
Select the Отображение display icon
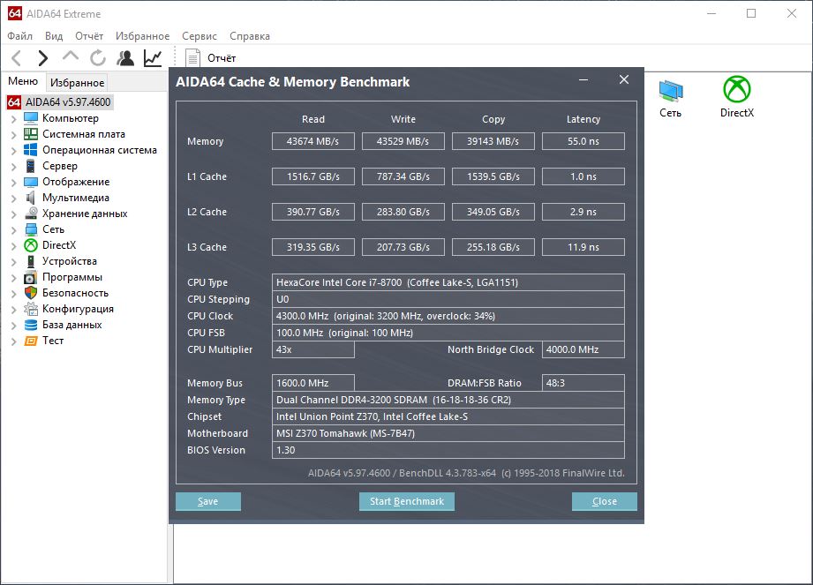click(x=31, y=182)
